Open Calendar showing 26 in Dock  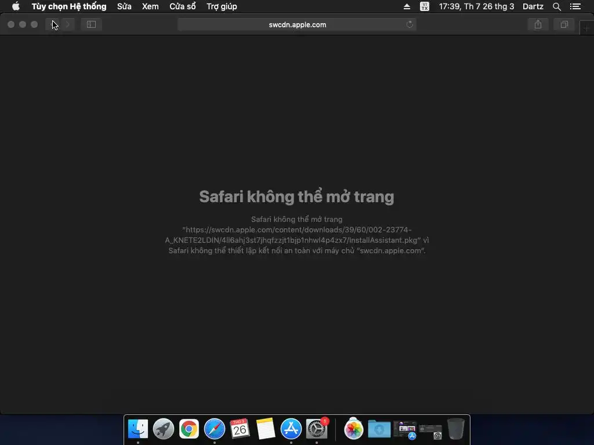pos(240,429)
